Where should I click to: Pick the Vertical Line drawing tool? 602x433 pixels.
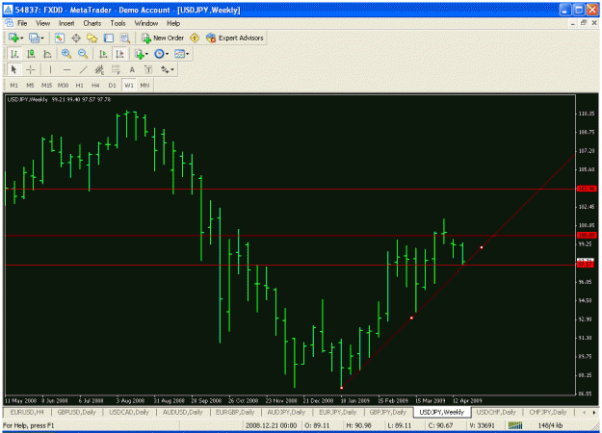(50, 70)
